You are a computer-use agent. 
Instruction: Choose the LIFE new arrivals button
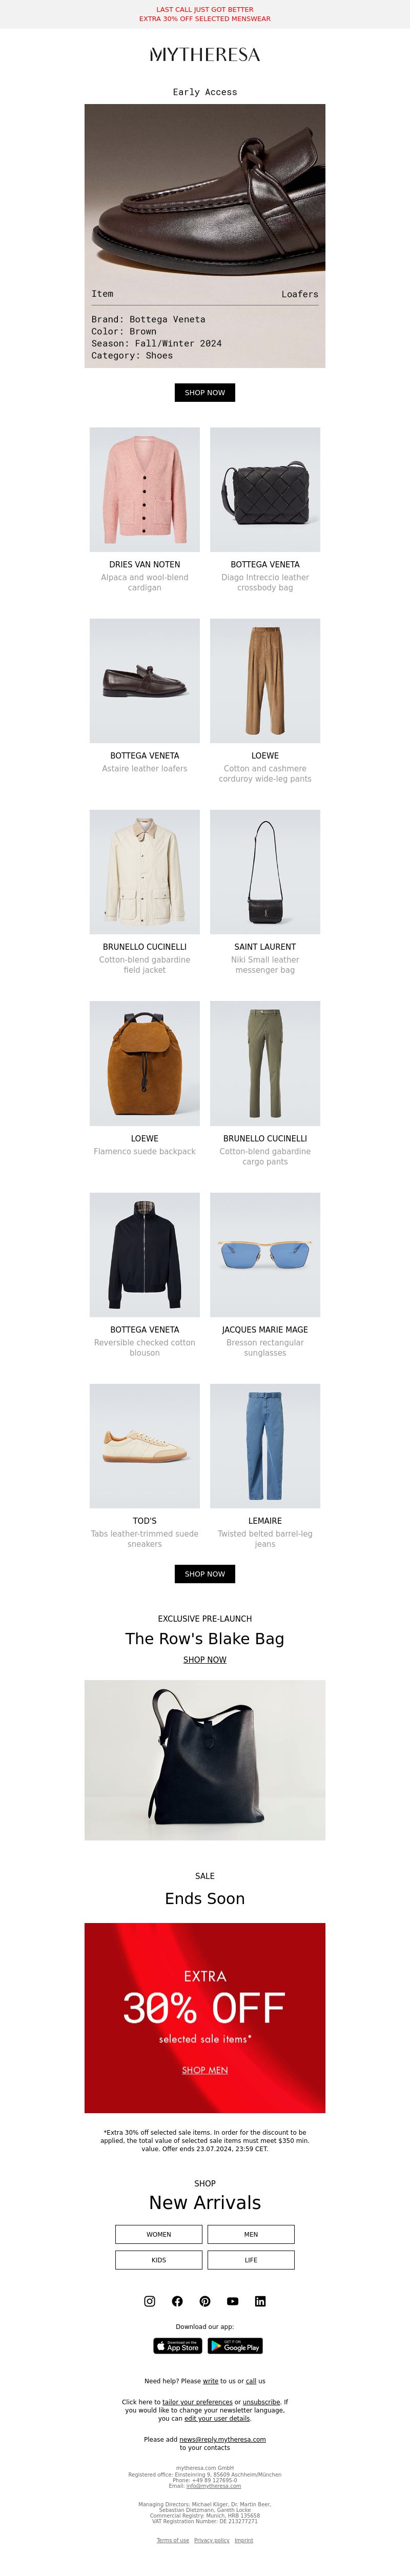coord(251,2260)
